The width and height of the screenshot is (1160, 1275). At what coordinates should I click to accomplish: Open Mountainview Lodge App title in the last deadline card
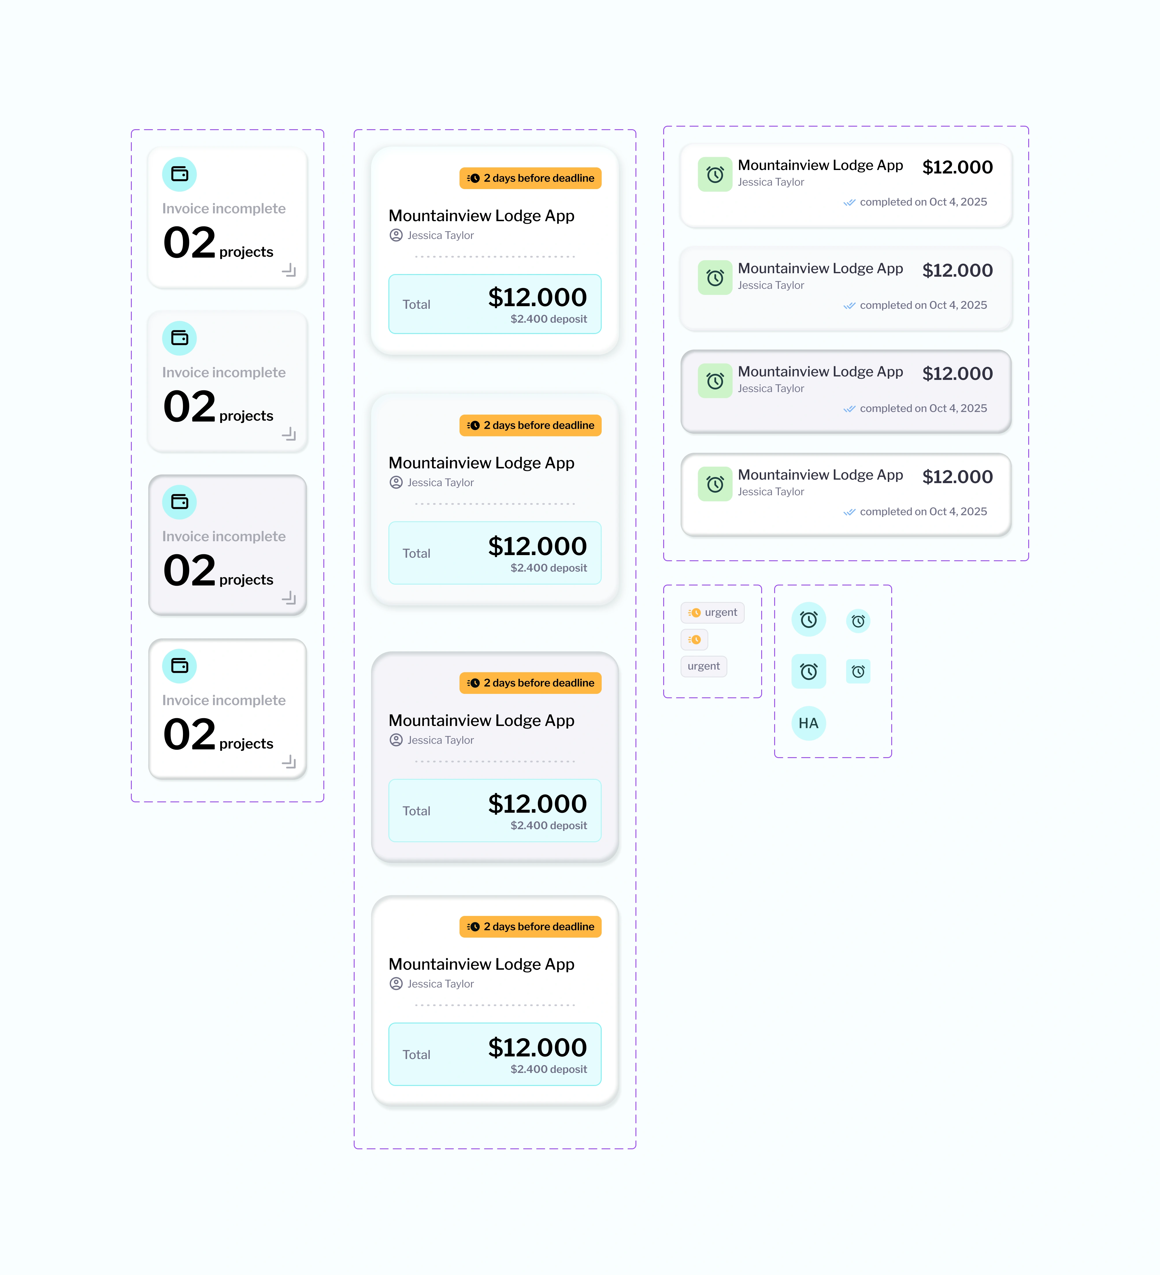pos(481,964)
